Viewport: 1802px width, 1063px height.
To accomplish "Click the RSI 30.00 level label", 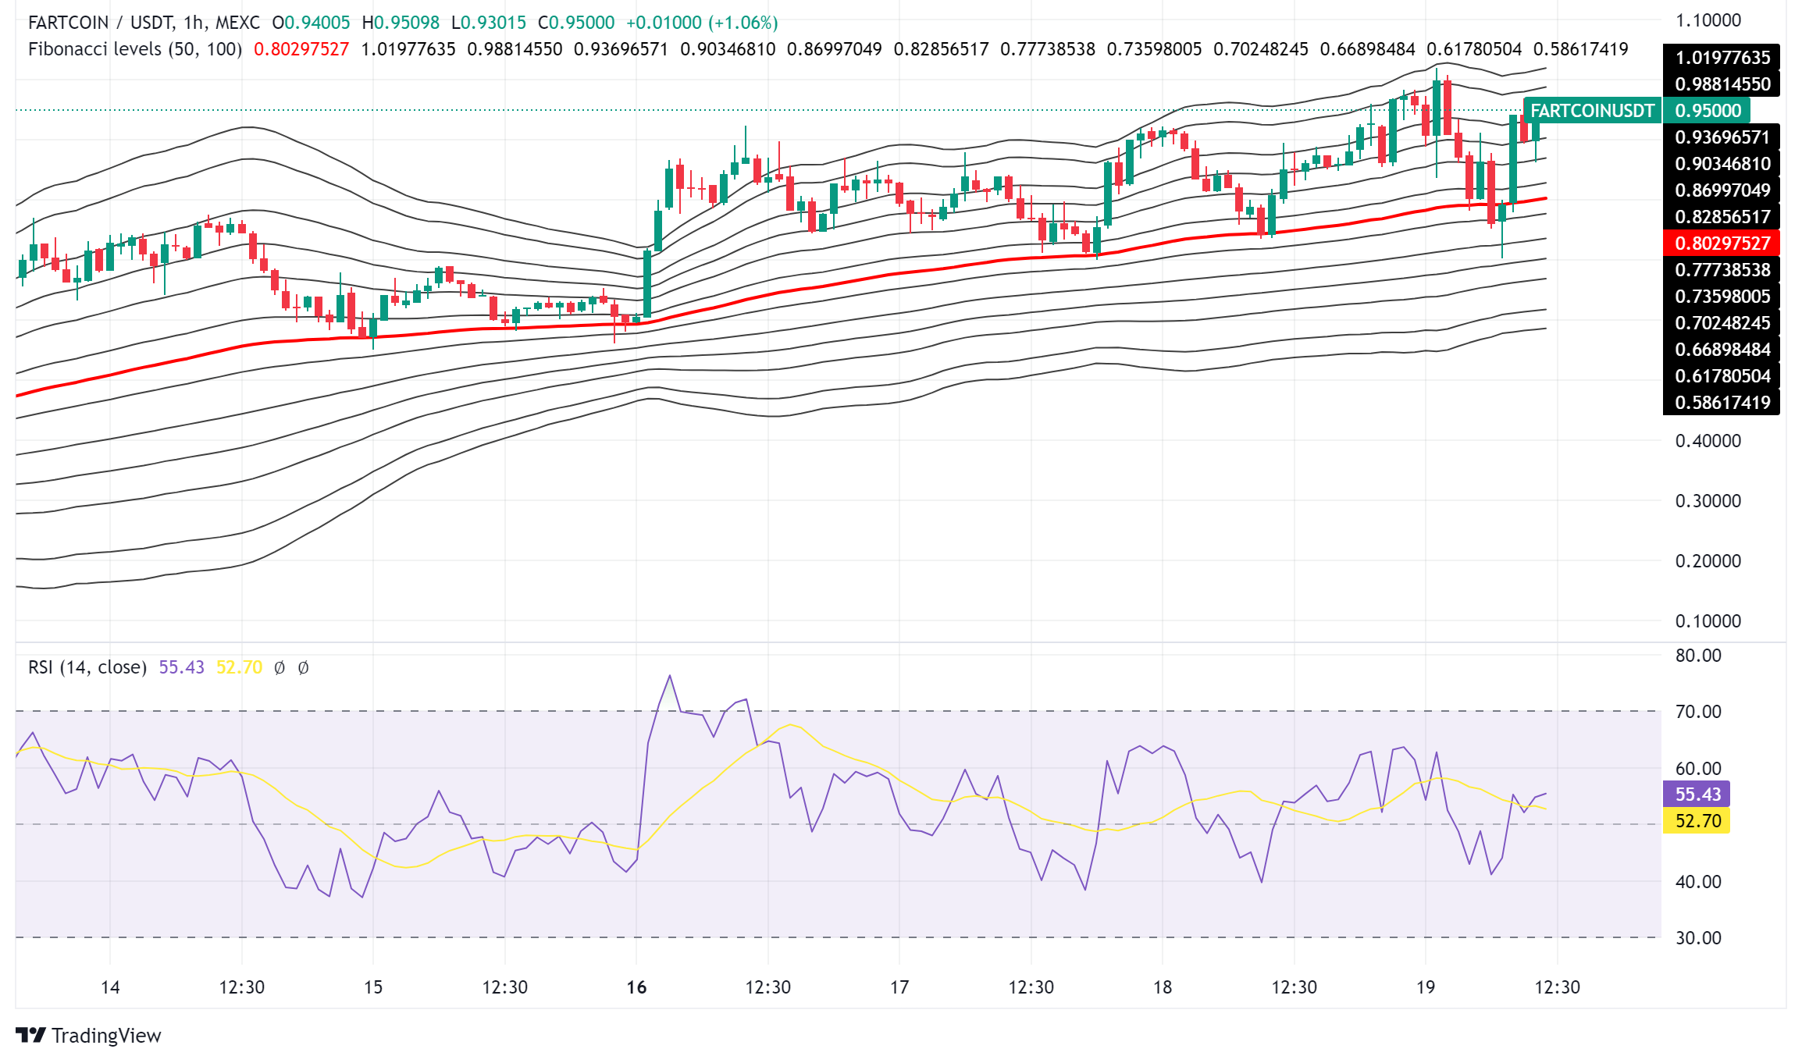I will (x=1698, y=937).
